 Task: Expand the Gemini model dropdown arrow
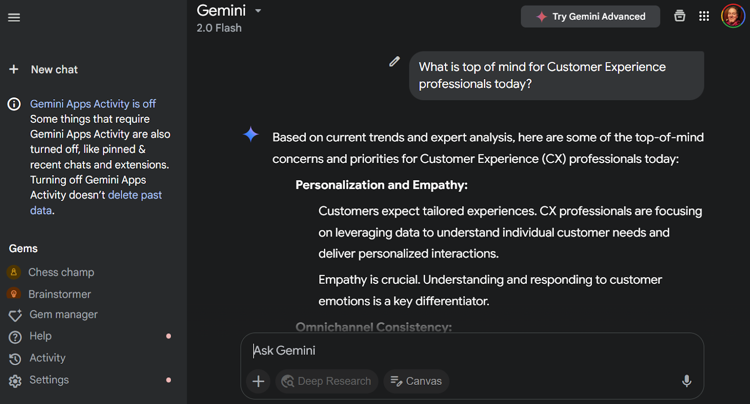click(258, 11)
